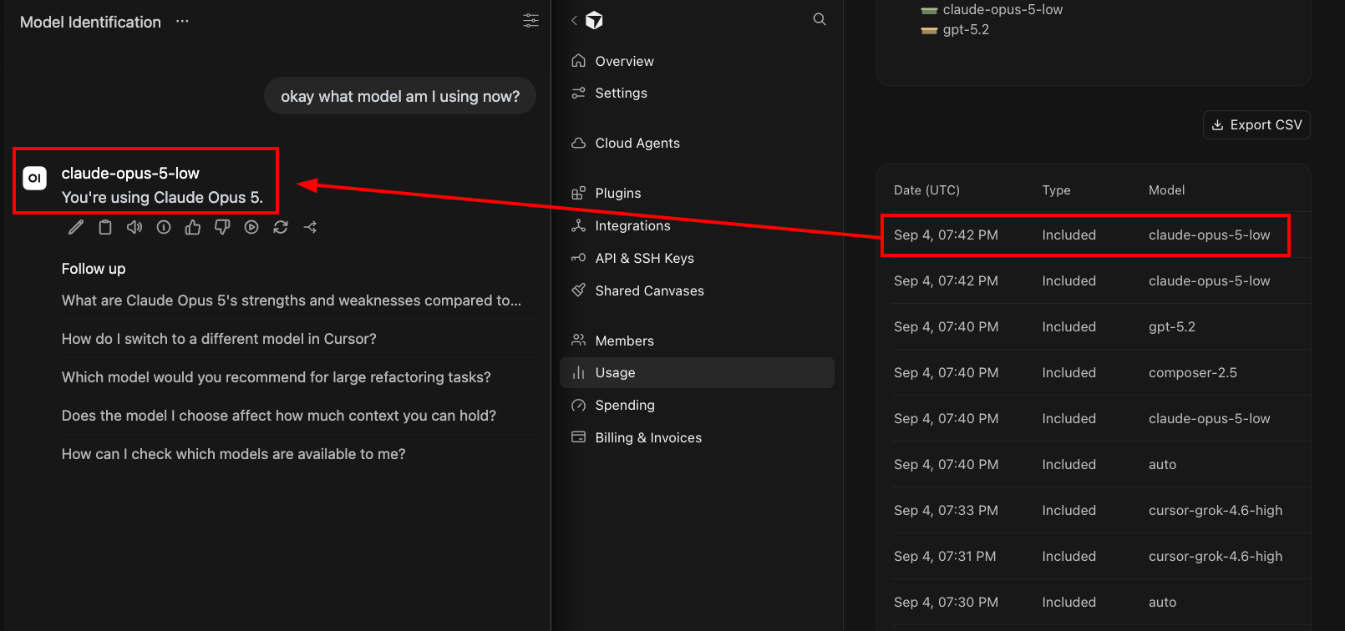Edit the assistant response with the pencil icon
Image resolution: width=1345 pixels, height=631 pixels.
point(76,227)
